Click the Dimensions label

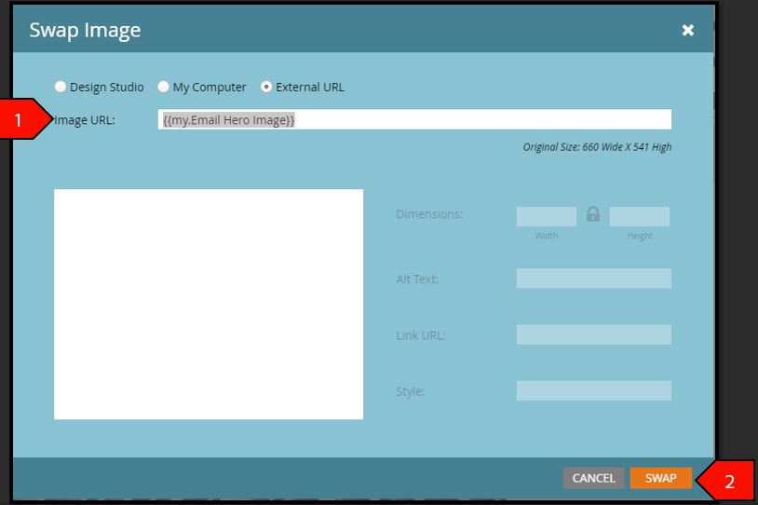pos(429,213)
